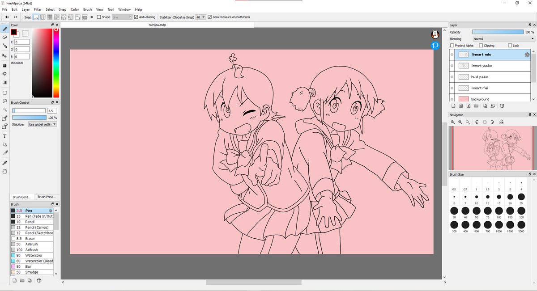Open Brush Control Stabilizer 'Use global settin' dropdown
The height and width of the screenshot is (291, 537).
[x=43, y=124]
